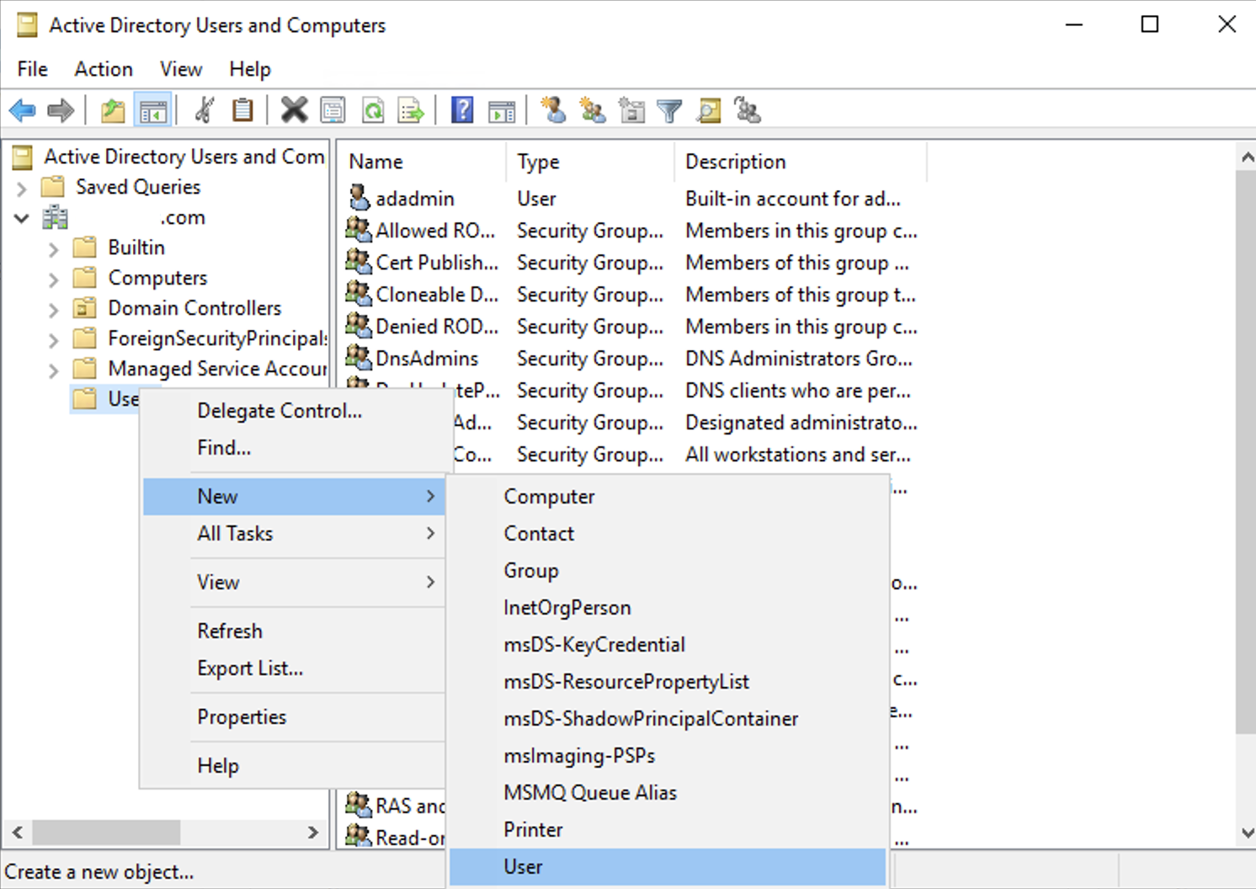Click the Builtin folder icon
This screenshot has width=1256, height=889.
pyautogui.click(x=85, y=247)
